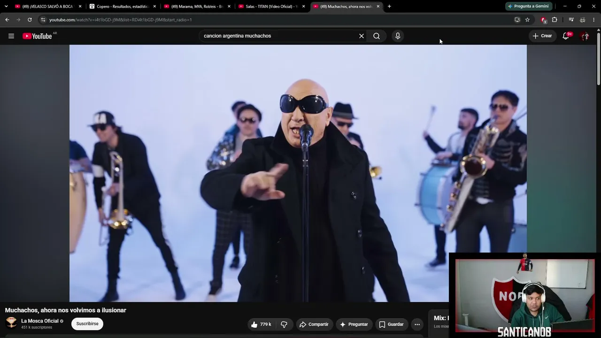
Task: Open the red extension icon with badge
Action: click(544, 20)
